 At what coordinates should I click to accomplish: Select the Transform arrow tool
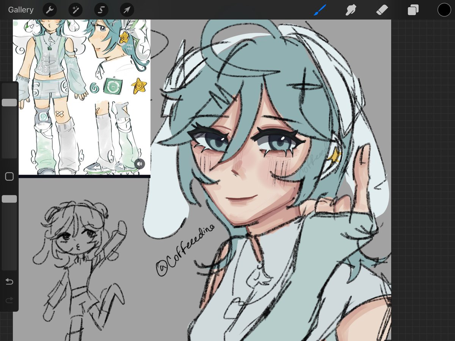(127, 10)
